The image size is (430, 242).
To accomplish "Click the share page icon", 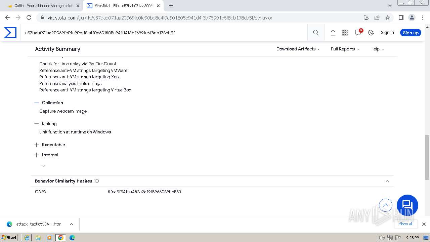I will (x=377, y=17).
